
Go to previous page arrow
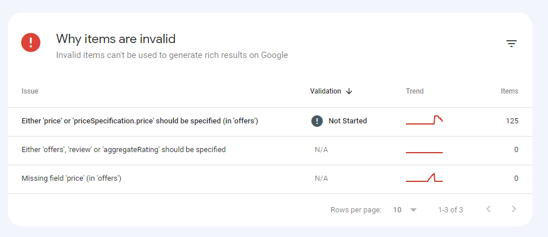[488, 209]
